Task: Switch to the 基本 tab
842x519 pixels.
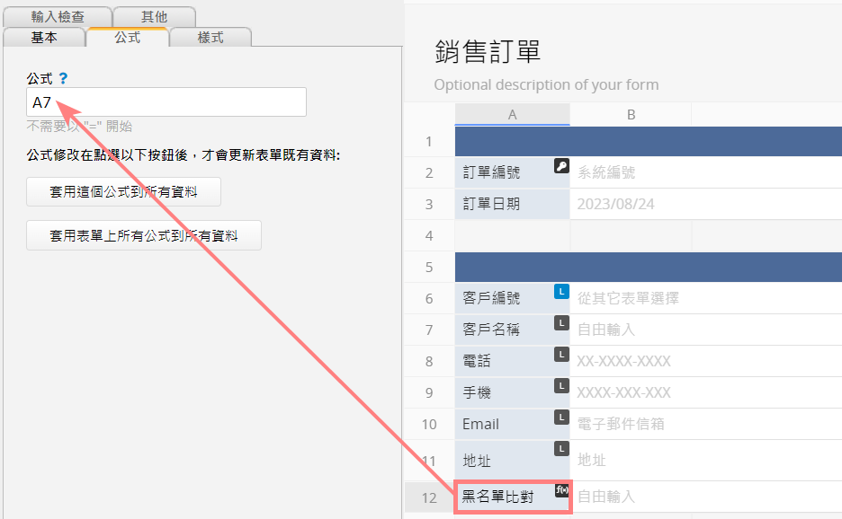Action: [44, 37]
